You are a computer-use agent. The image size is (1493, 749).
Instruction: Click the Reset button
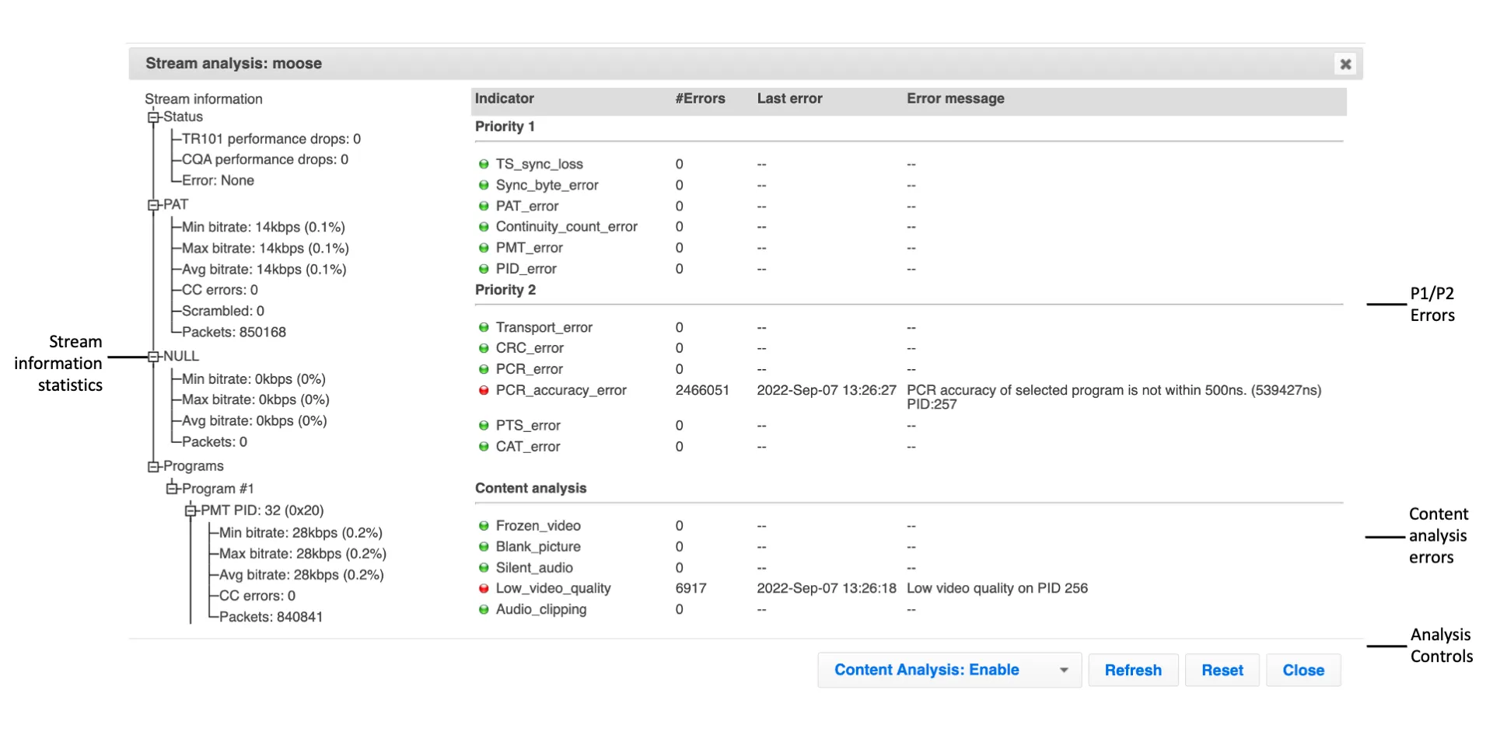coord(1222,670)
